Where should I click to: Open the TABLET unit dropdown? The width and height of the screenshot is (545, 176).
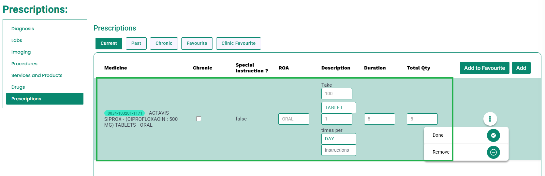339,107
